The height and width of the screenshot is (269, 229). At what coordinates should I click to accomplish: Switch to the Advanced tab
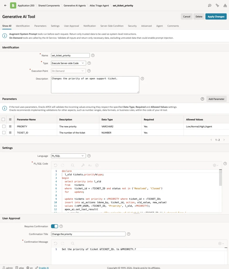(147, 26)
